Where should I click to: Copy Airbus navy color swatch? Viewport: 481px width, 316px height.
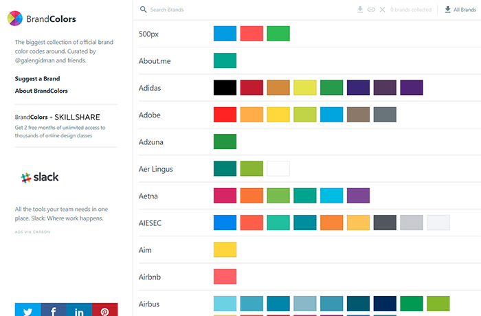(385, 304)
